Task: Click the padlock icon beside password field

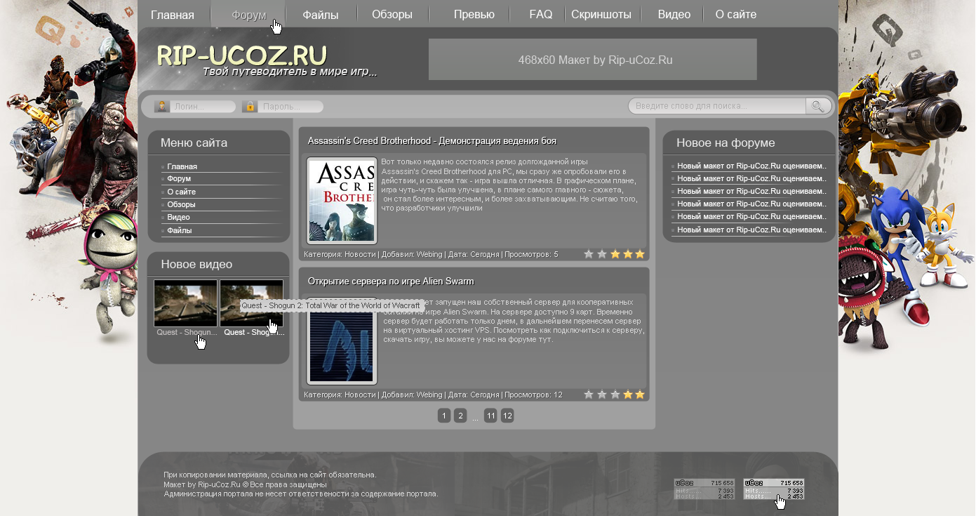Action: (249, 107)
